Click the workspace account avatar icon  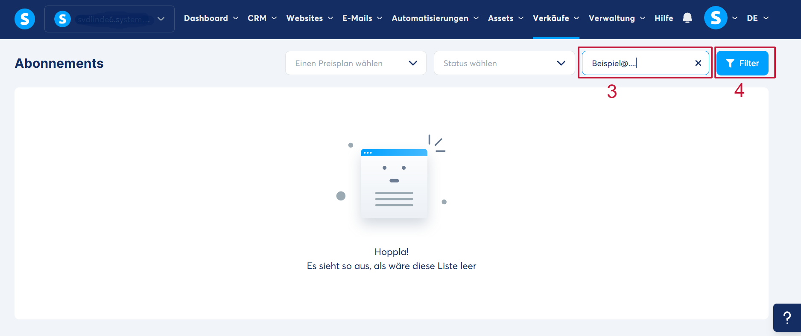click(62, 19)
